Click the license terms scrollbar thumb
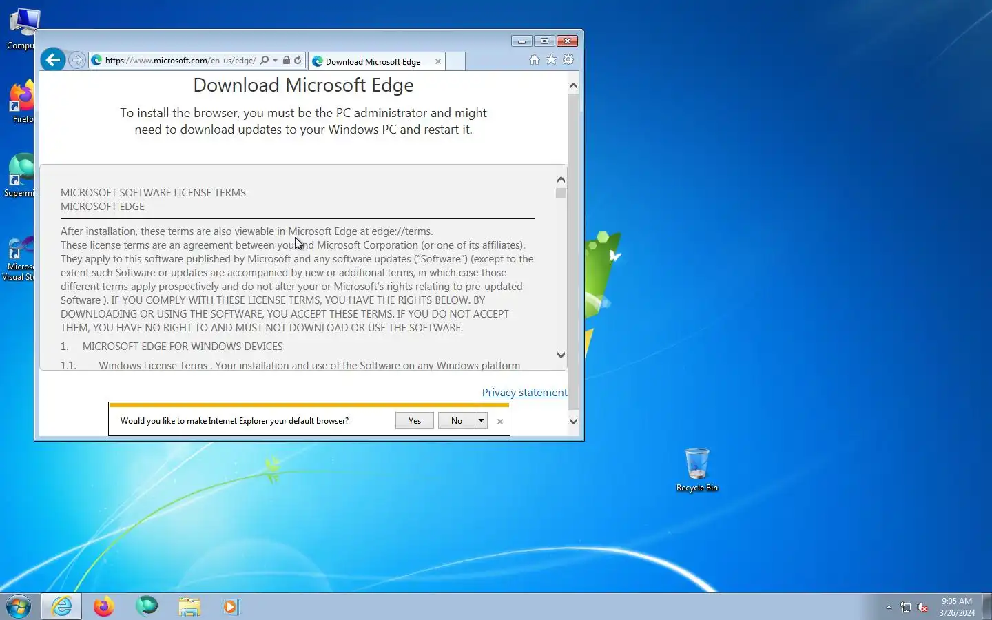Image resolution: width=992 pixels, height=620 pixels. pyautogui.click(x=561, y=194)
